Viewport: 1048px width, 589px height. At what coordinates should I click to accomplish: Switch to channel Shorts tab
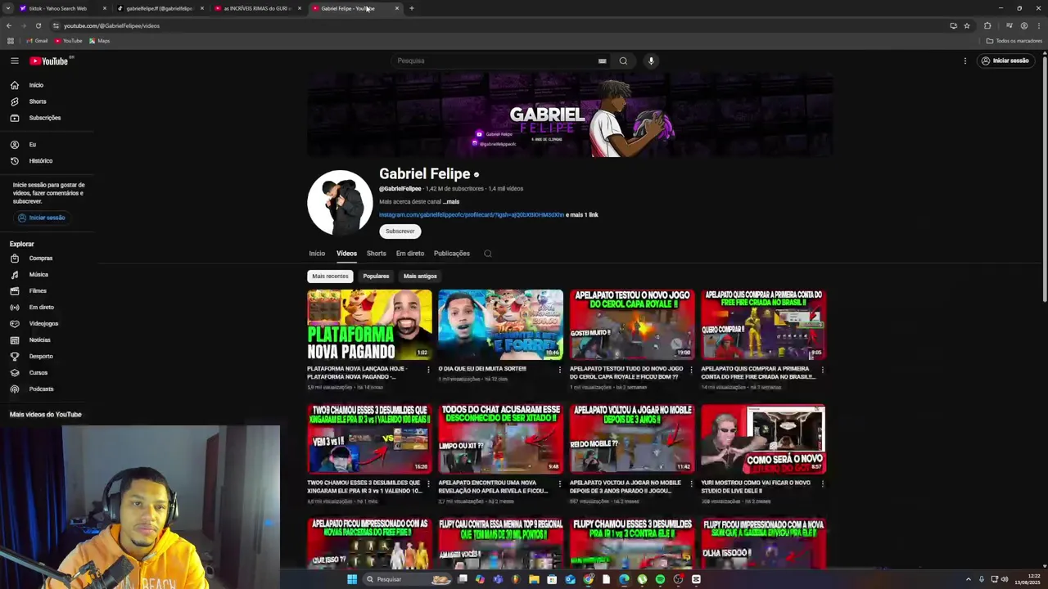click(x=377, y=254)
